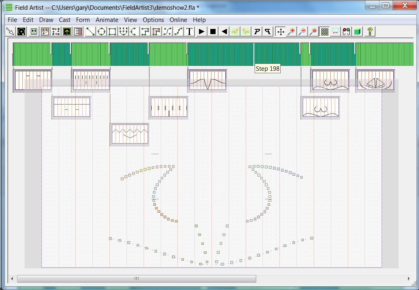Viewport: 419px width, 290px height.
Task: Select the circle shape tool
Action: [x=101, y=31]
